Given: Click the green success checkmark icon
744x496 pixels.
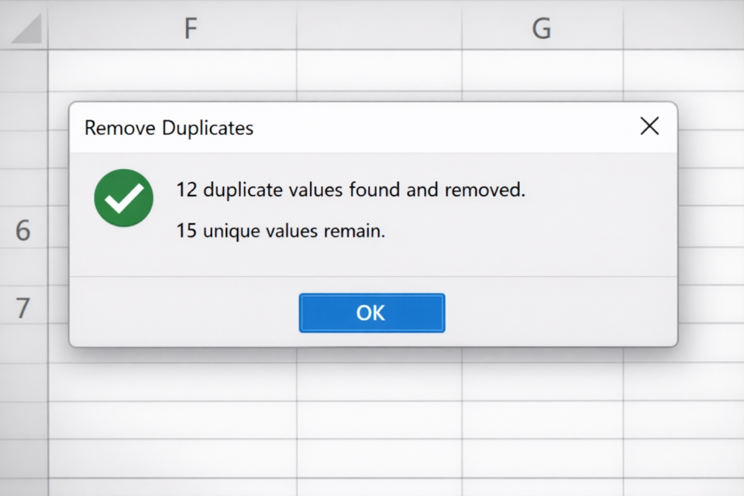Looking at the screenshot, I should [123, 198].
